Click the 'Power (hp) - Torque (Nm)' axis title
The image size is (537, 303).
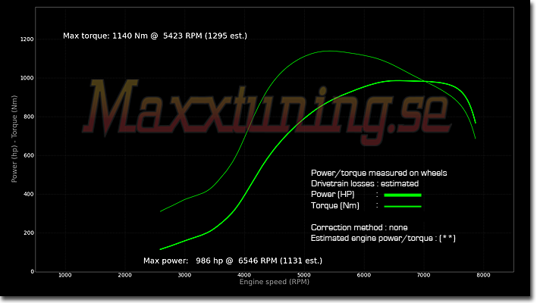pyautogui.click(x=14, y=139)
